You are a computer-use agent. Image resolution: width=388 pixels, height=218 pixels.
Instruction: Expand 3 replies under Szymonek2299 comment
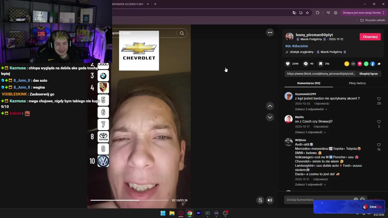pyautogui.click(x=311, y=109)
